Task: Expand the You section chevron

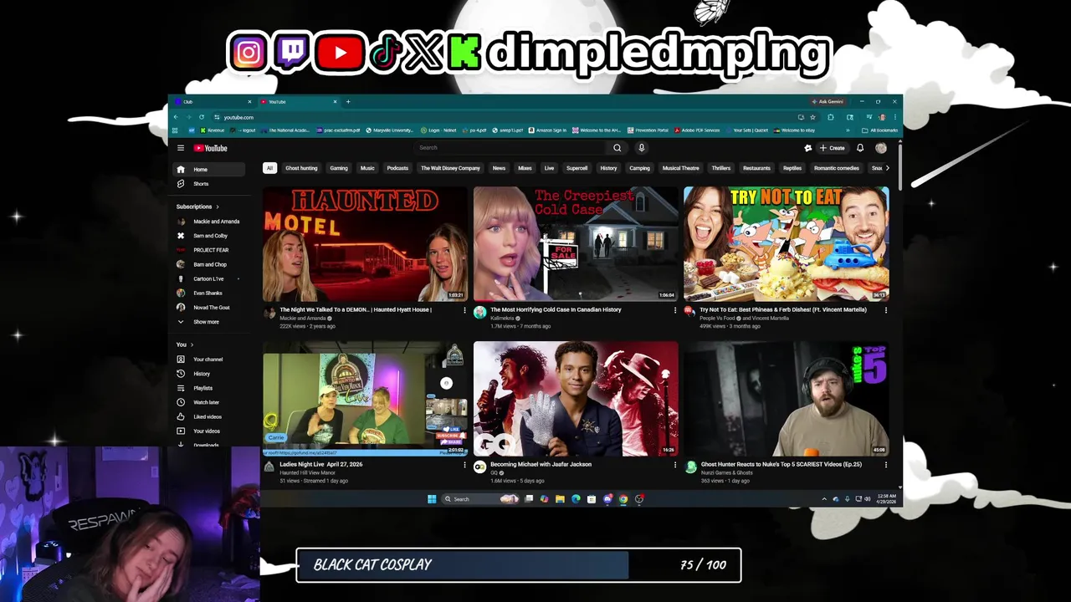Action: 192,344
